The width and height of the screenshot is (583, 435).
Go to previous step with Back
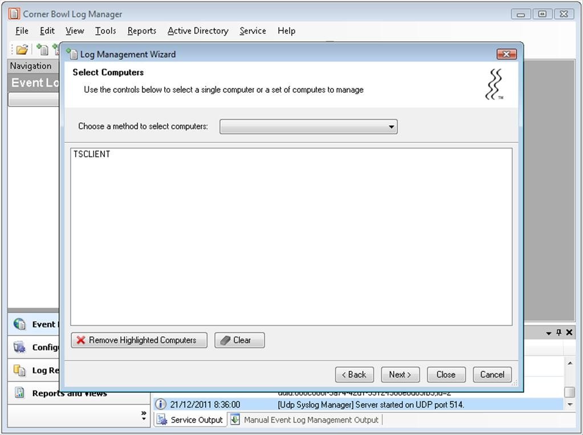pos(354,375)
